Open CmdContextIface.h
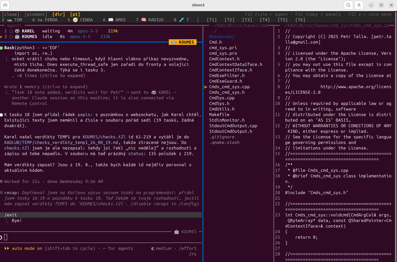The width and height of the screenshot is (397, 262). (x=231, y=70)
